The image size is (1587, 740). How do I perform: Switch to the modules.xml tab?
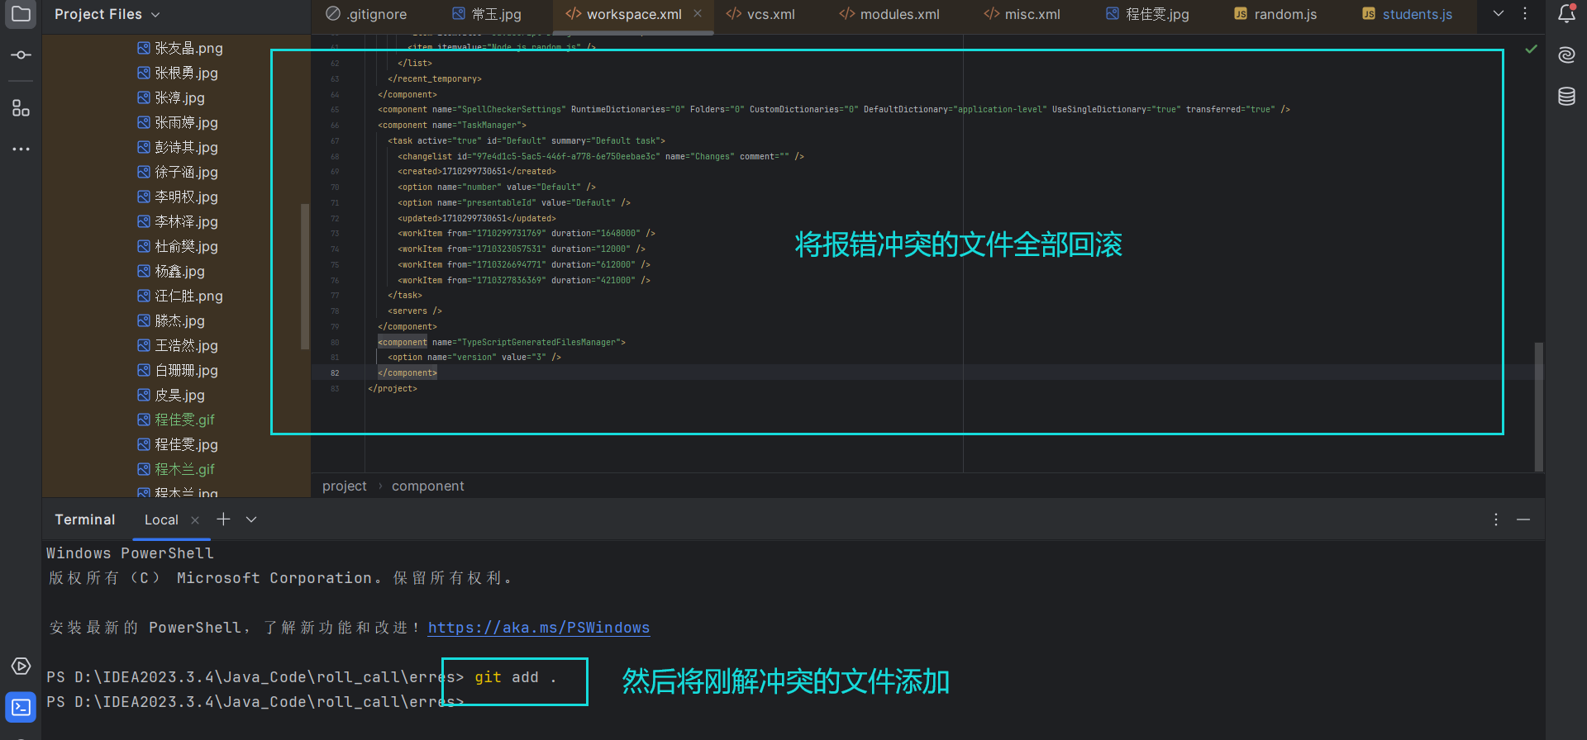tap(889, 14)
